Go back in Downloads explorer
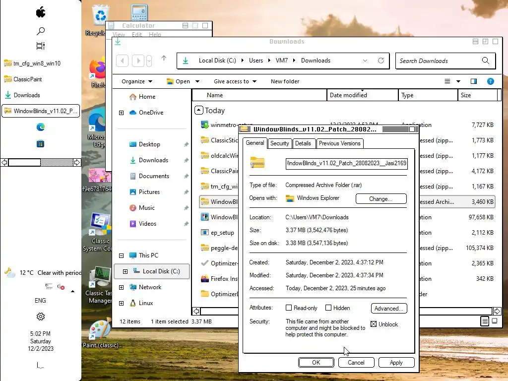 click(x=122, y=61)
